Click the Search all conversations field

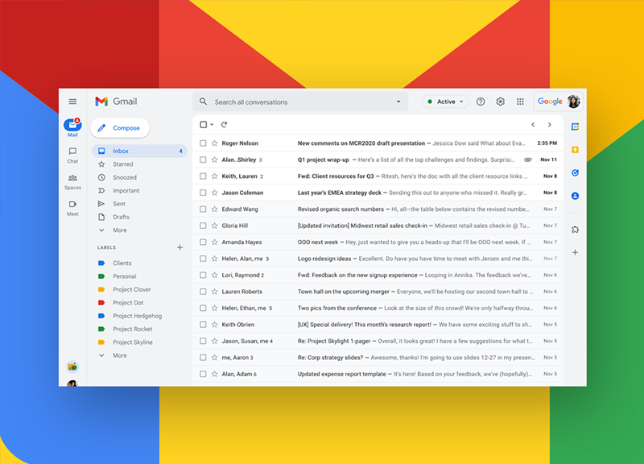point(298,102)
